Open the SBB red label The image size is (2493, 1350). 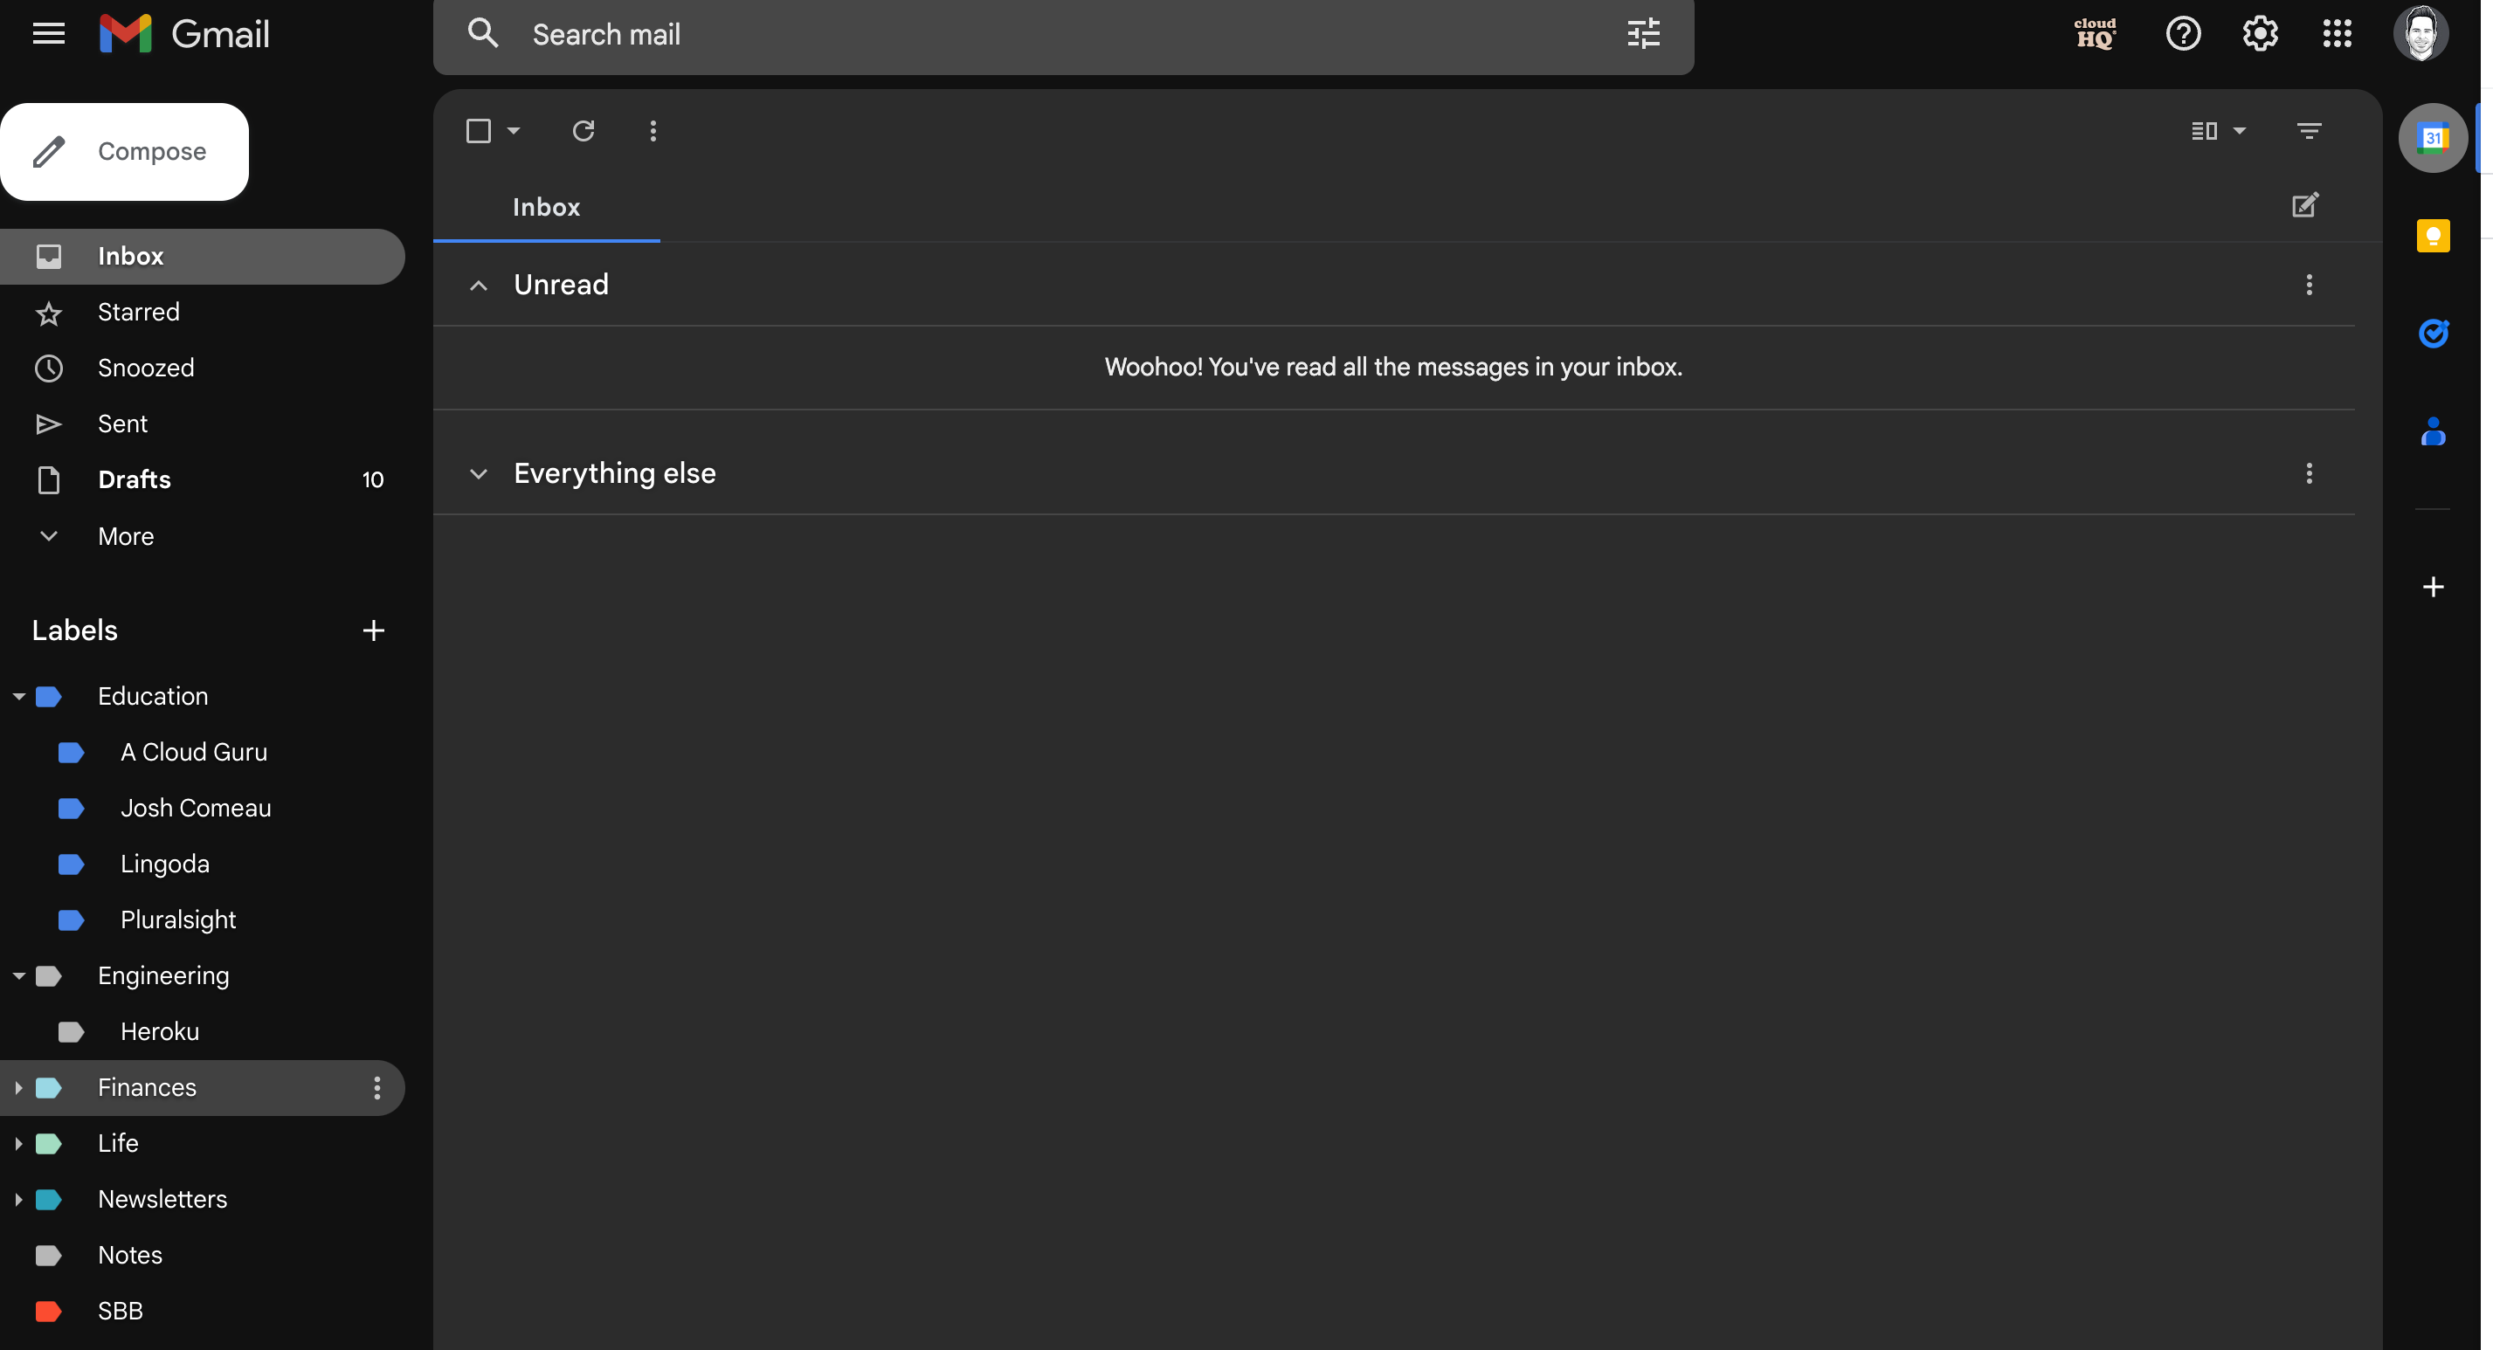pyautogui.click(x=120, y=1311)
